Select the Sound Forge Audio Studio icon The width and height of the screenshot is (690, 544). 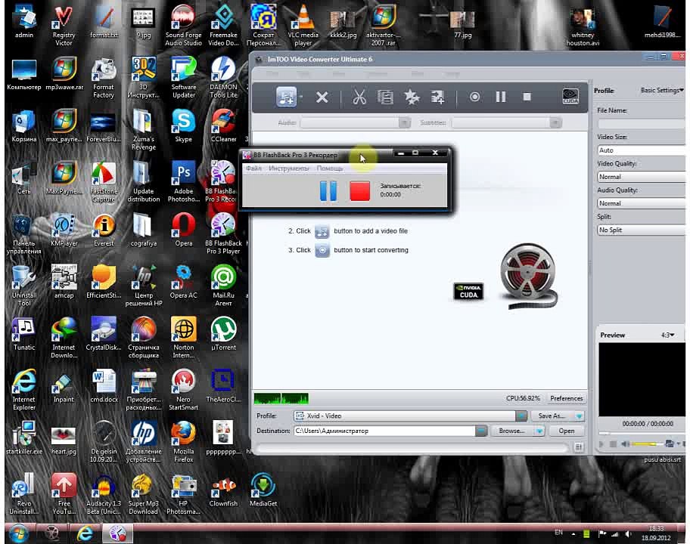click(184, 26)
